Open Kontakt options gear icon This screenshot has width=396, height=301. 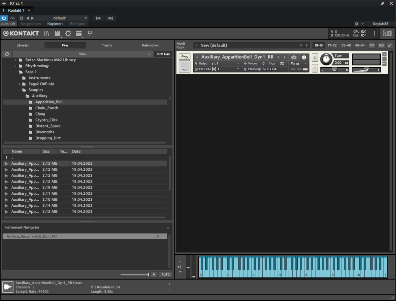pos(68,33)
